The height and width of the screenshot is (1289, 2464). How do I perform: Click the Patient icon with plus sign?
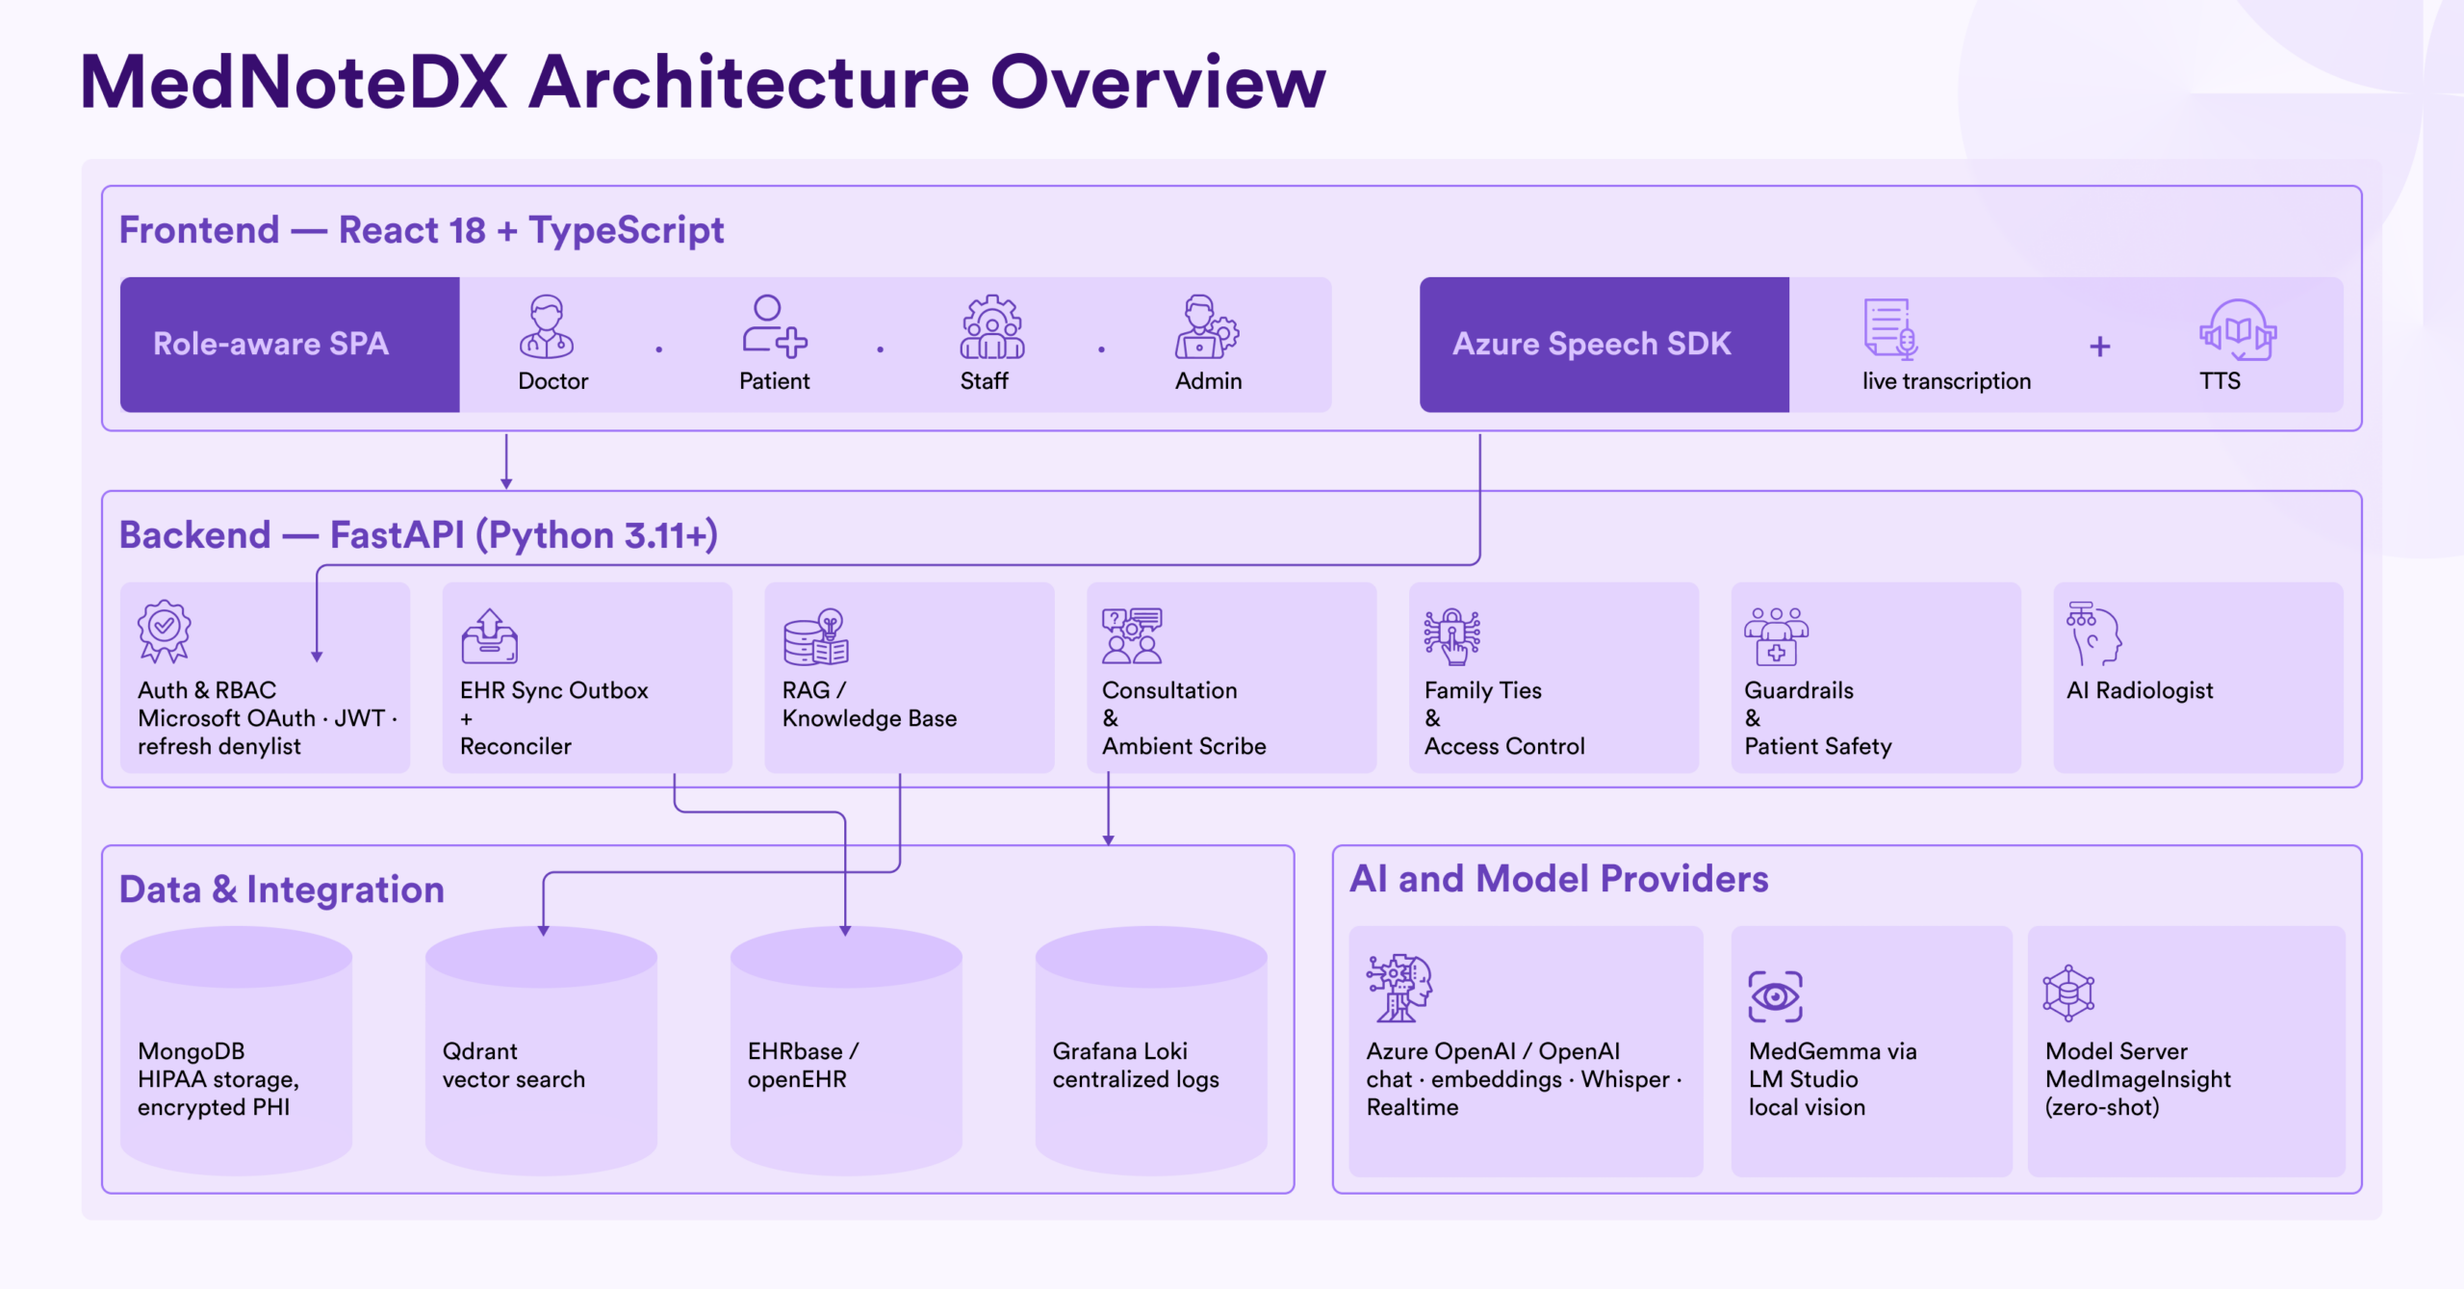775,327
